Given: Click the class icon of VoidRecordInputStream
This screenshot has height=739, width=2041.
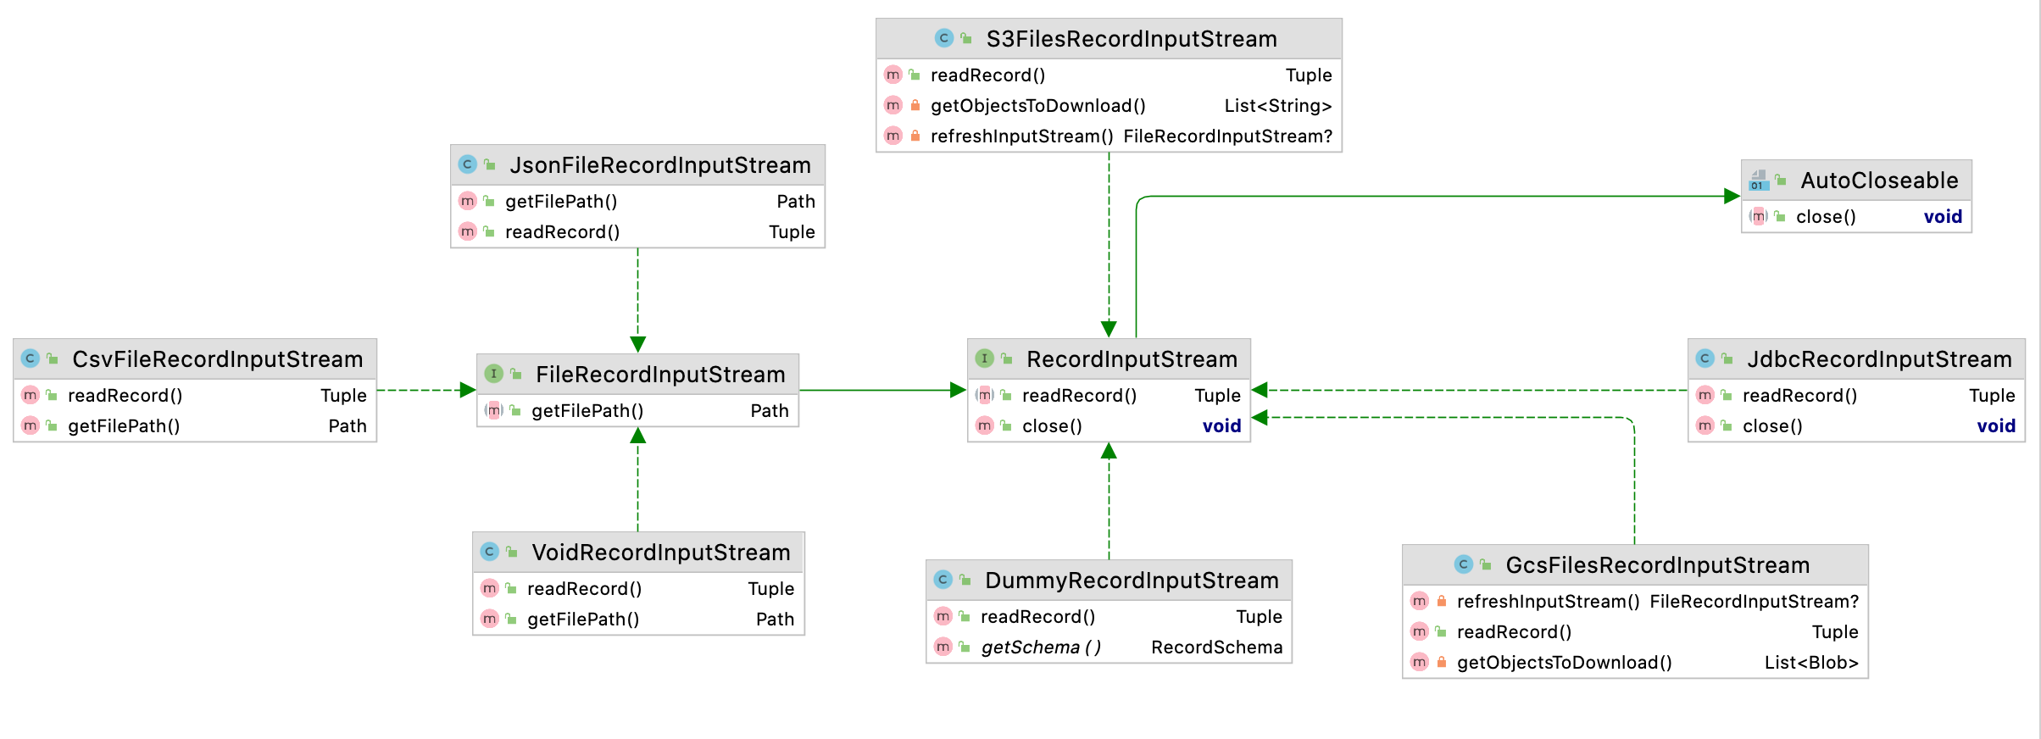Looking at the screenshot, I should click(490, 552).
